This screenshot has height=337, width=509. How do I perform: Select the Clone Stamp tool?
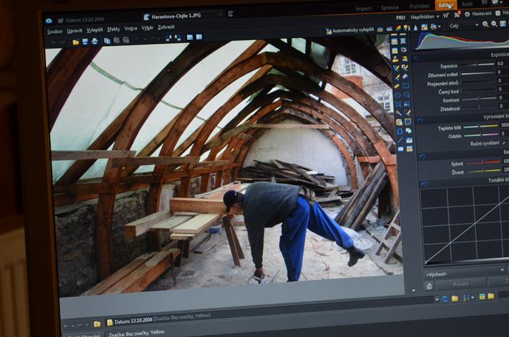click(x=395, y=59)
